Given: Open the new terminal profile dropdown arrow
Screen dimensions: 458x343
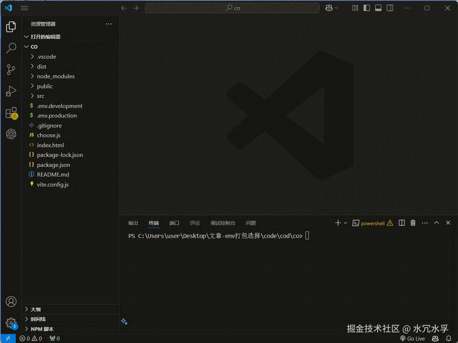Looking at the screenshot, I should (x=345, y=223).
